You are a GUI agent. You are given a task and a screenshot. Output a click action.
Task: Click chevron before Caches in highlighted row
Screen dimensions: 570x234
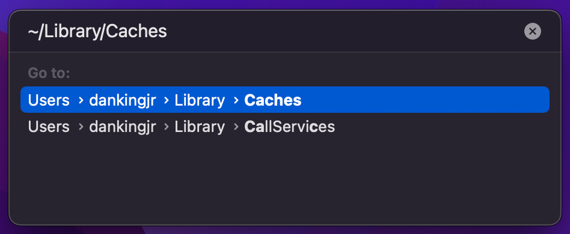(x=236, y=100)
